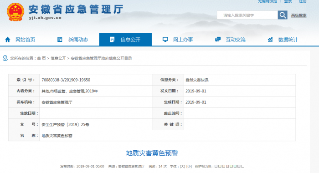Click the news icon beside 新闻动态
This screenshot has width=319, height=173.
60,40
